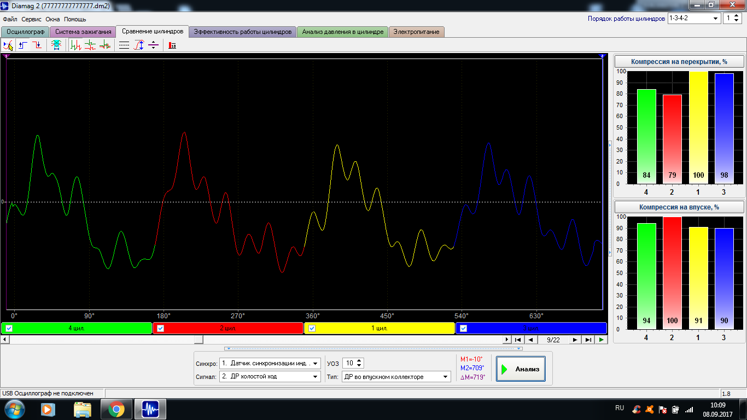The image size is (747, 420).
Task: Open the Тип dropdown
Action: pos(396,376)
